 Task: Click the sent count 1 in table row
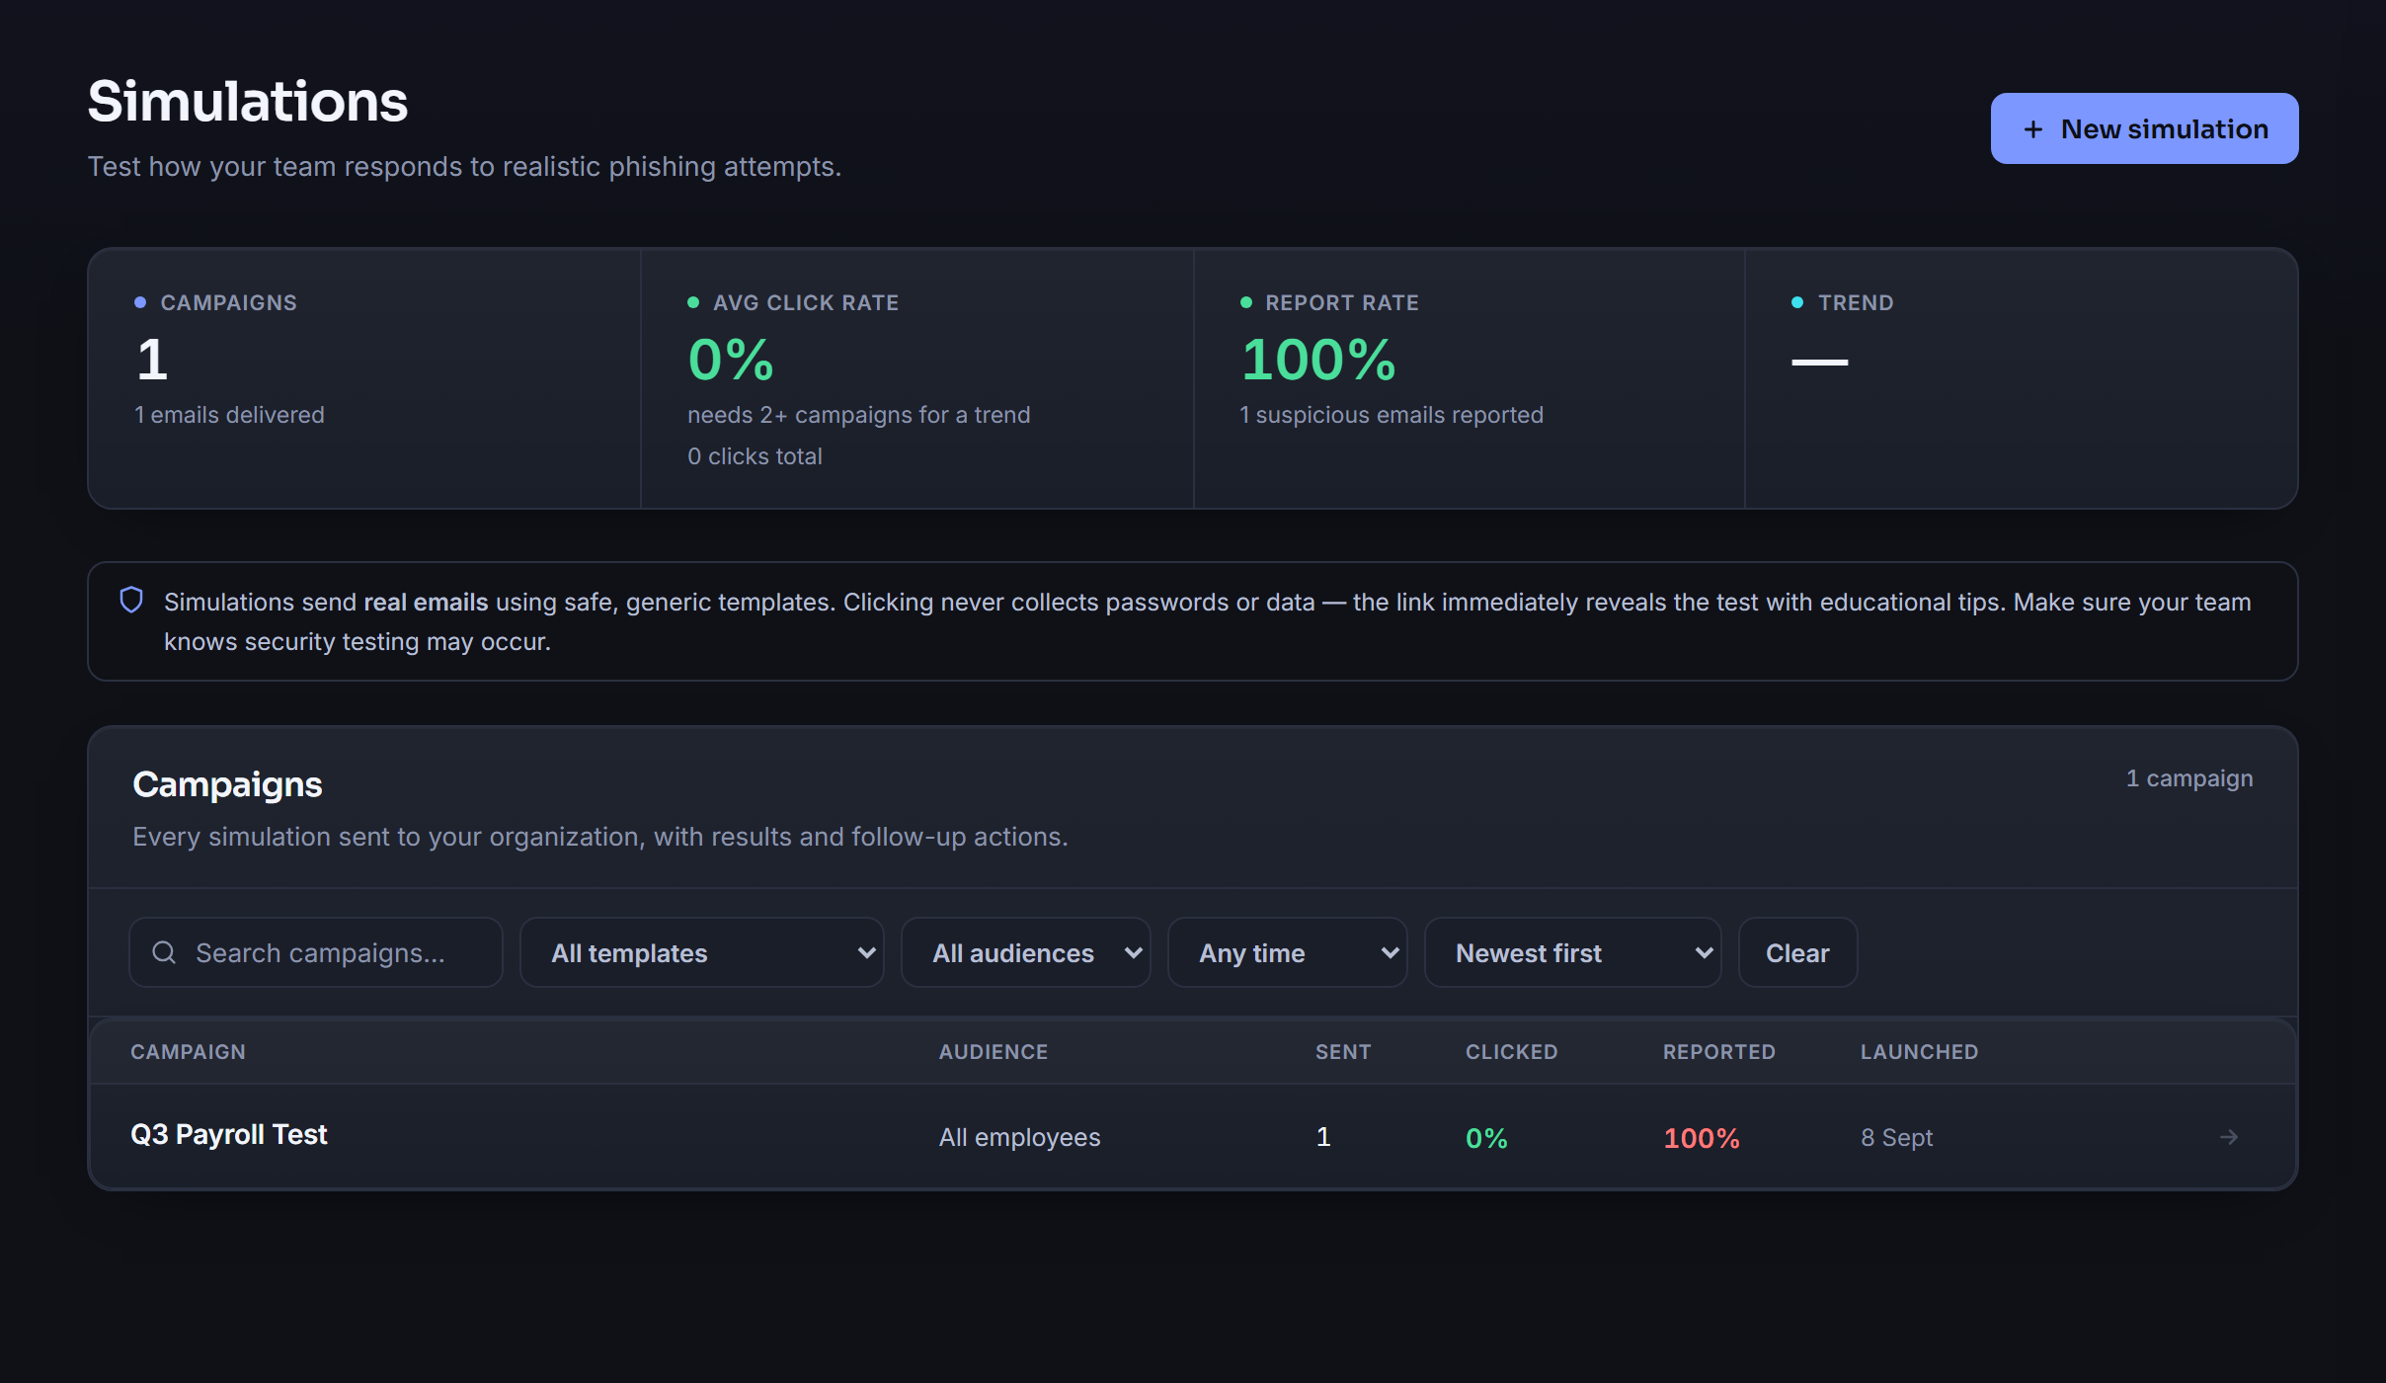(1323, 1137)
